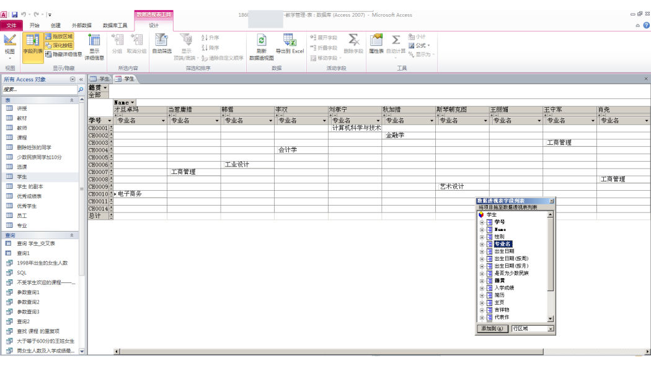
Task: Toggle 拖放区域 drop zones display
Action: [59, 37]
